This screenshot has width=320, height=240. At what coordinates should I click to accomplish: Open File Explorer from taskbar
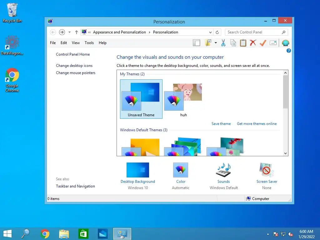click(x=64, y=234)
